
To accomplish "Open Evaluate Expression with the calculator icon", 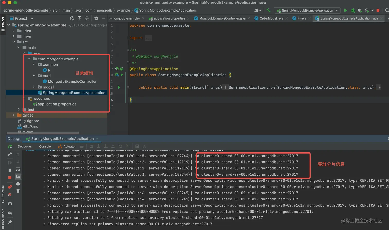I will pyautogui.click(x=137, y=146).
